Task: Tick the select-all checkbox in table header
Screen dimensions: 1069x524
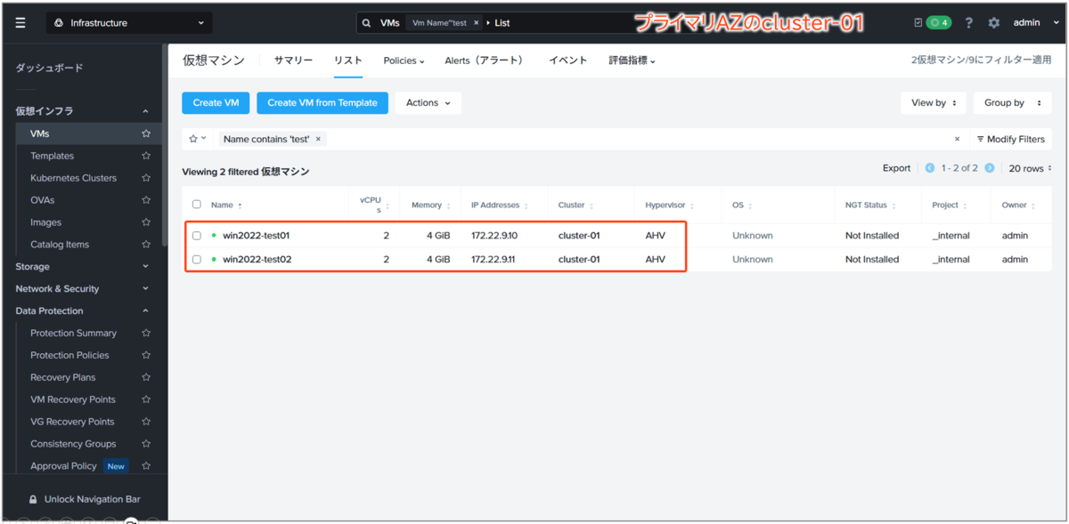Action: [x=197, y=205]
